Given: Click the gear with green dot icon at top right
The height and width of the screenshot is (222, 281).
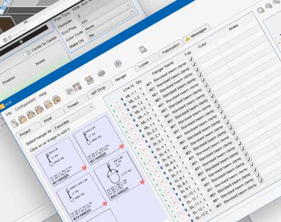Looking at the screenshot, I should (261, 10).
